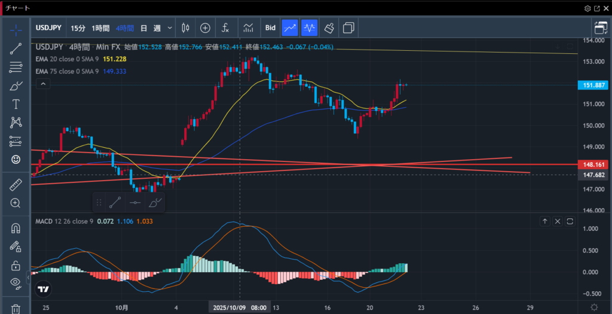Click the add-symbol plus circle icon
Viewport: 612px width, 314px height.
coord(205,28)
